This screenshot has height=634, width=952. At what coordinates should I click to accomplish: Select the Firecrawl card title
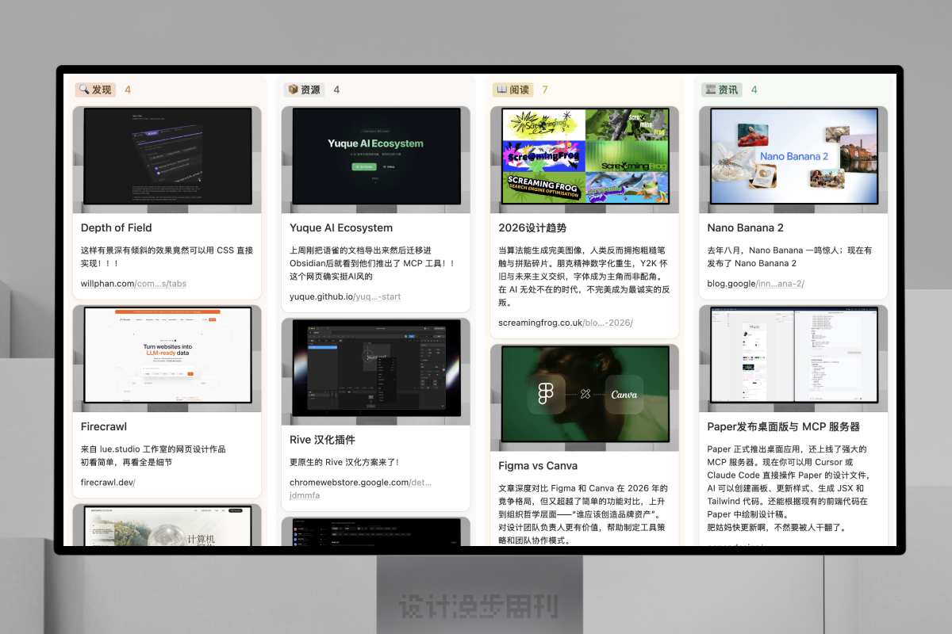click(104, 426)
